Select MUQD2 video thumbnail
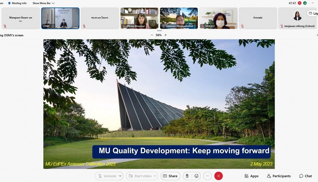The image size is (318, 182). [218, 18]
